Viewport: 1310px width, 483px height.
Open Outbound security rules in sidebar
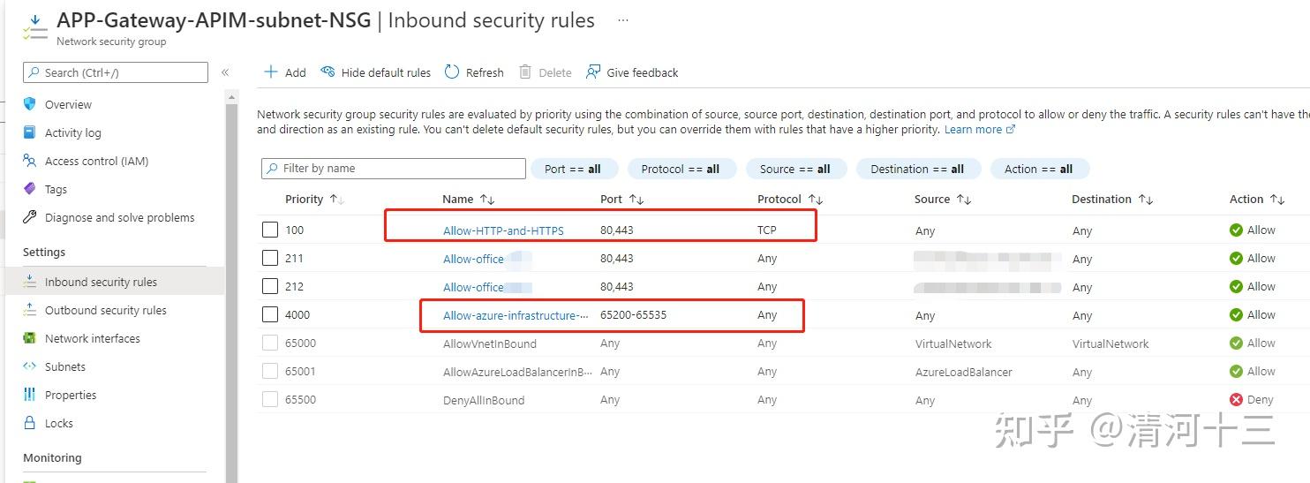(x=105, y=310)
